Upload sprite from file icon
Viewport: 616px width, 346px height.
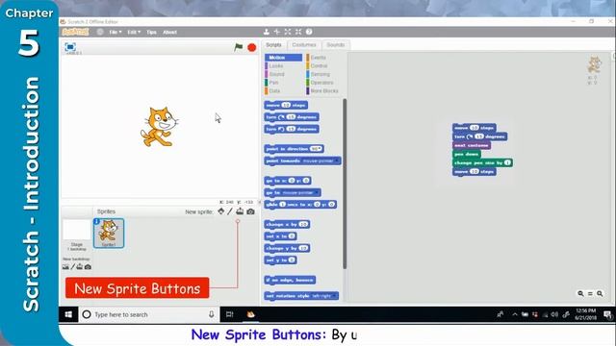click(240, 211)
